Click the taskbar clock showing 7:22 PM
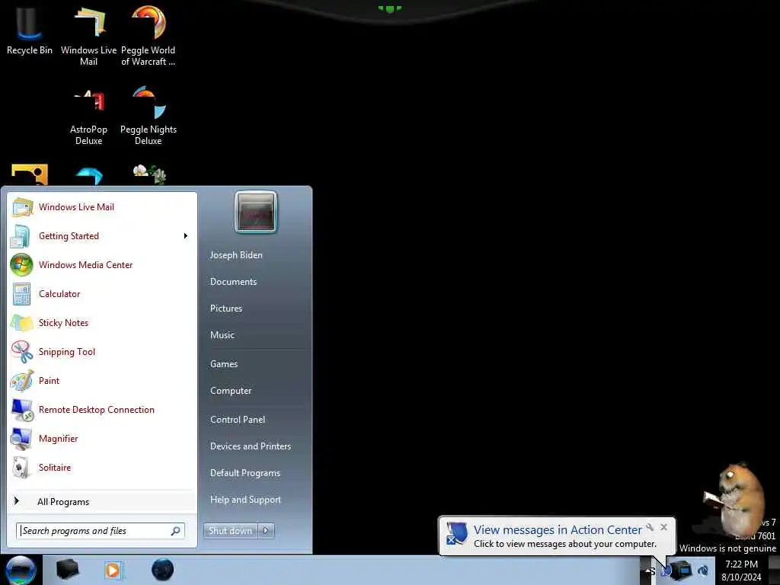 click(741, 571)
